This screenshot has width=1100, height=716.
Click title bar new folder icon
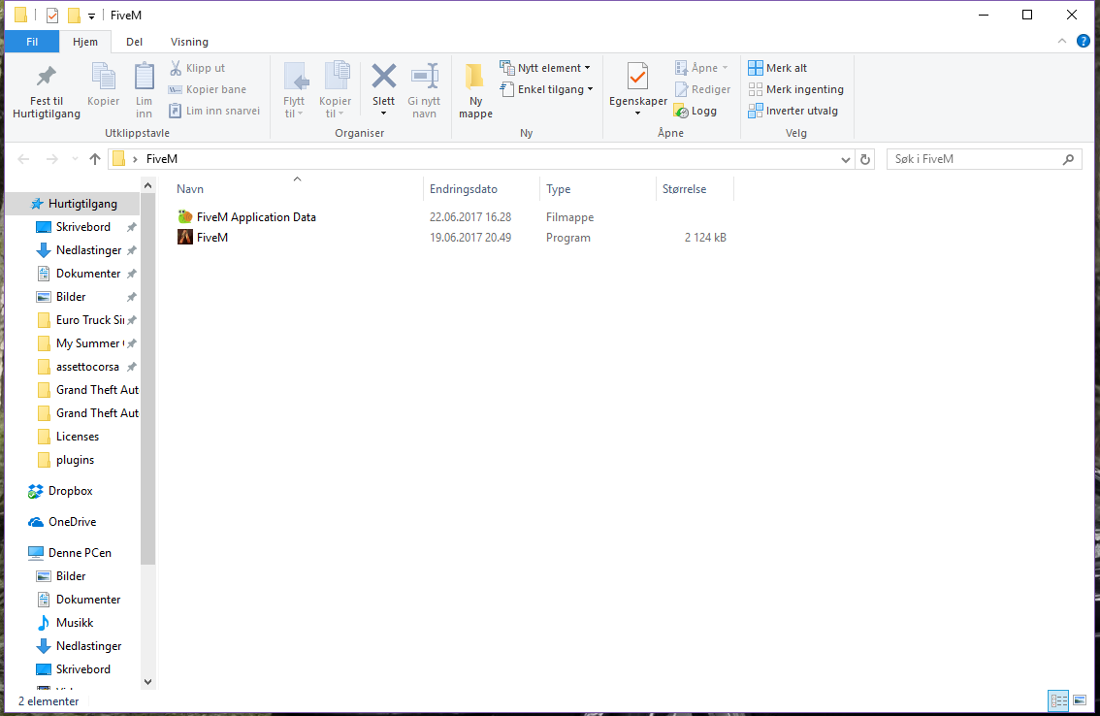click(74, 15)
